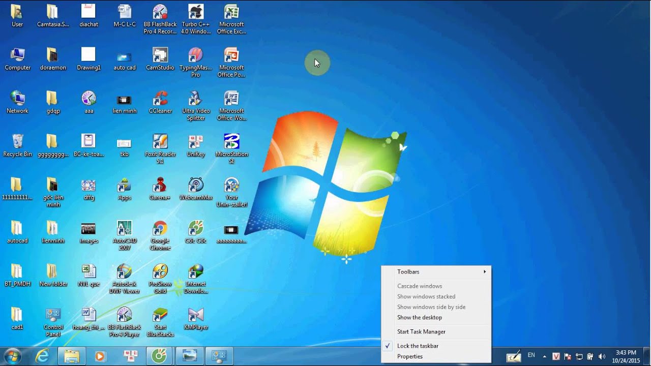This screenshot has width=651, height=366.
Task: Open BB FlashBack Pro 4 Player shortcut
Action: coord(125,322)
